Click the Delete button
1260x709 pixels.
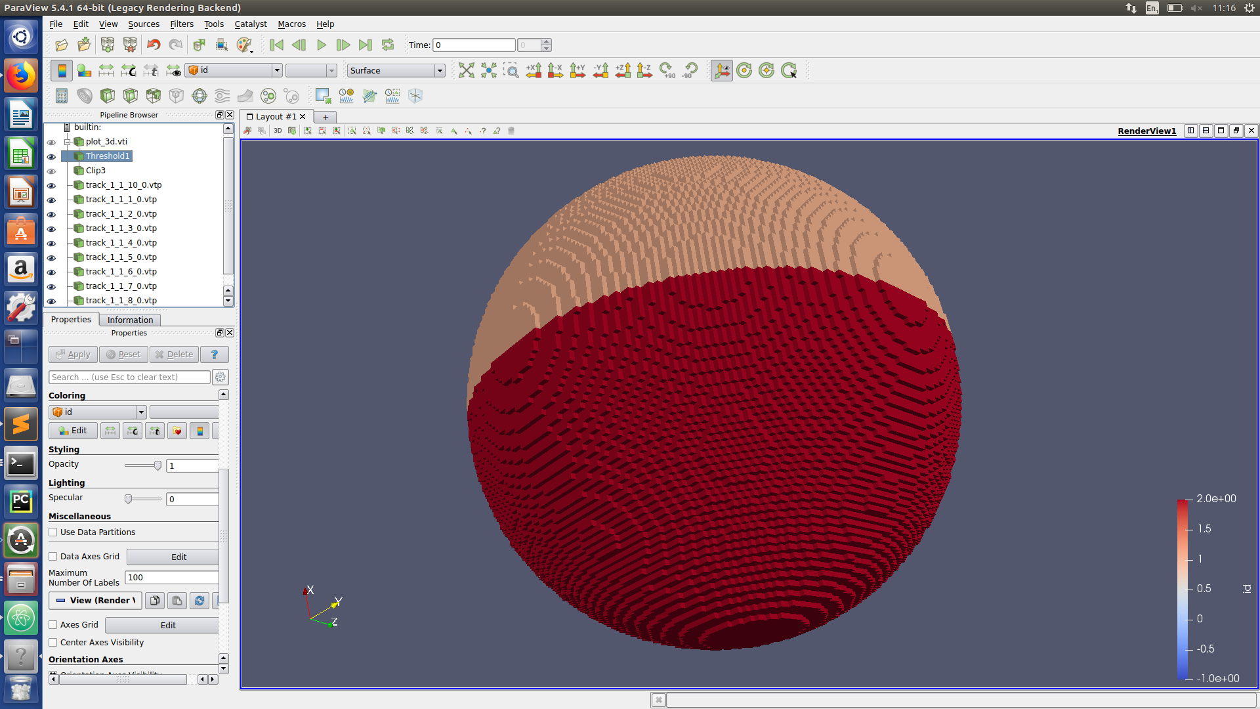tap(174, 354)
